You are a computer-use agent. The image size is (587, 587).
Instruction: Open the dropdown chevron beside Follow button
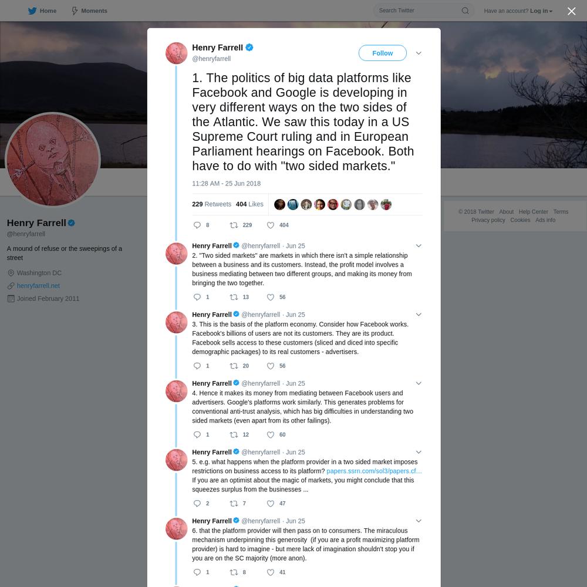coord(419,53)
